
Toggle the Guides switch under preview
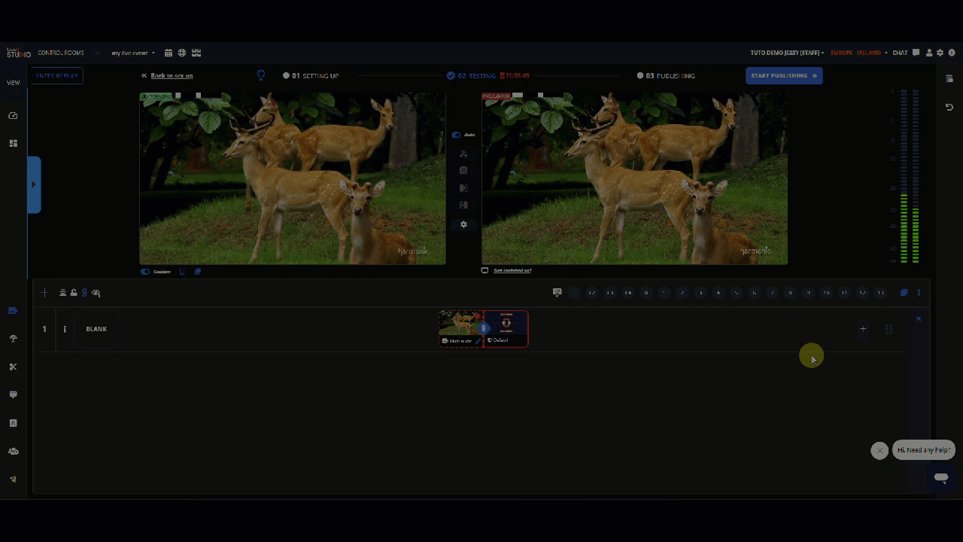click(145, 272)
